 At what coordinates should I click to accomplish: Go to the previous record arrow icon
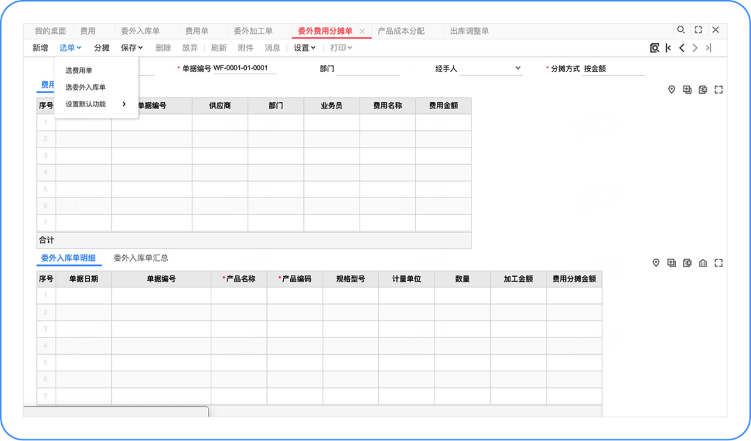[x=683, y=47]
